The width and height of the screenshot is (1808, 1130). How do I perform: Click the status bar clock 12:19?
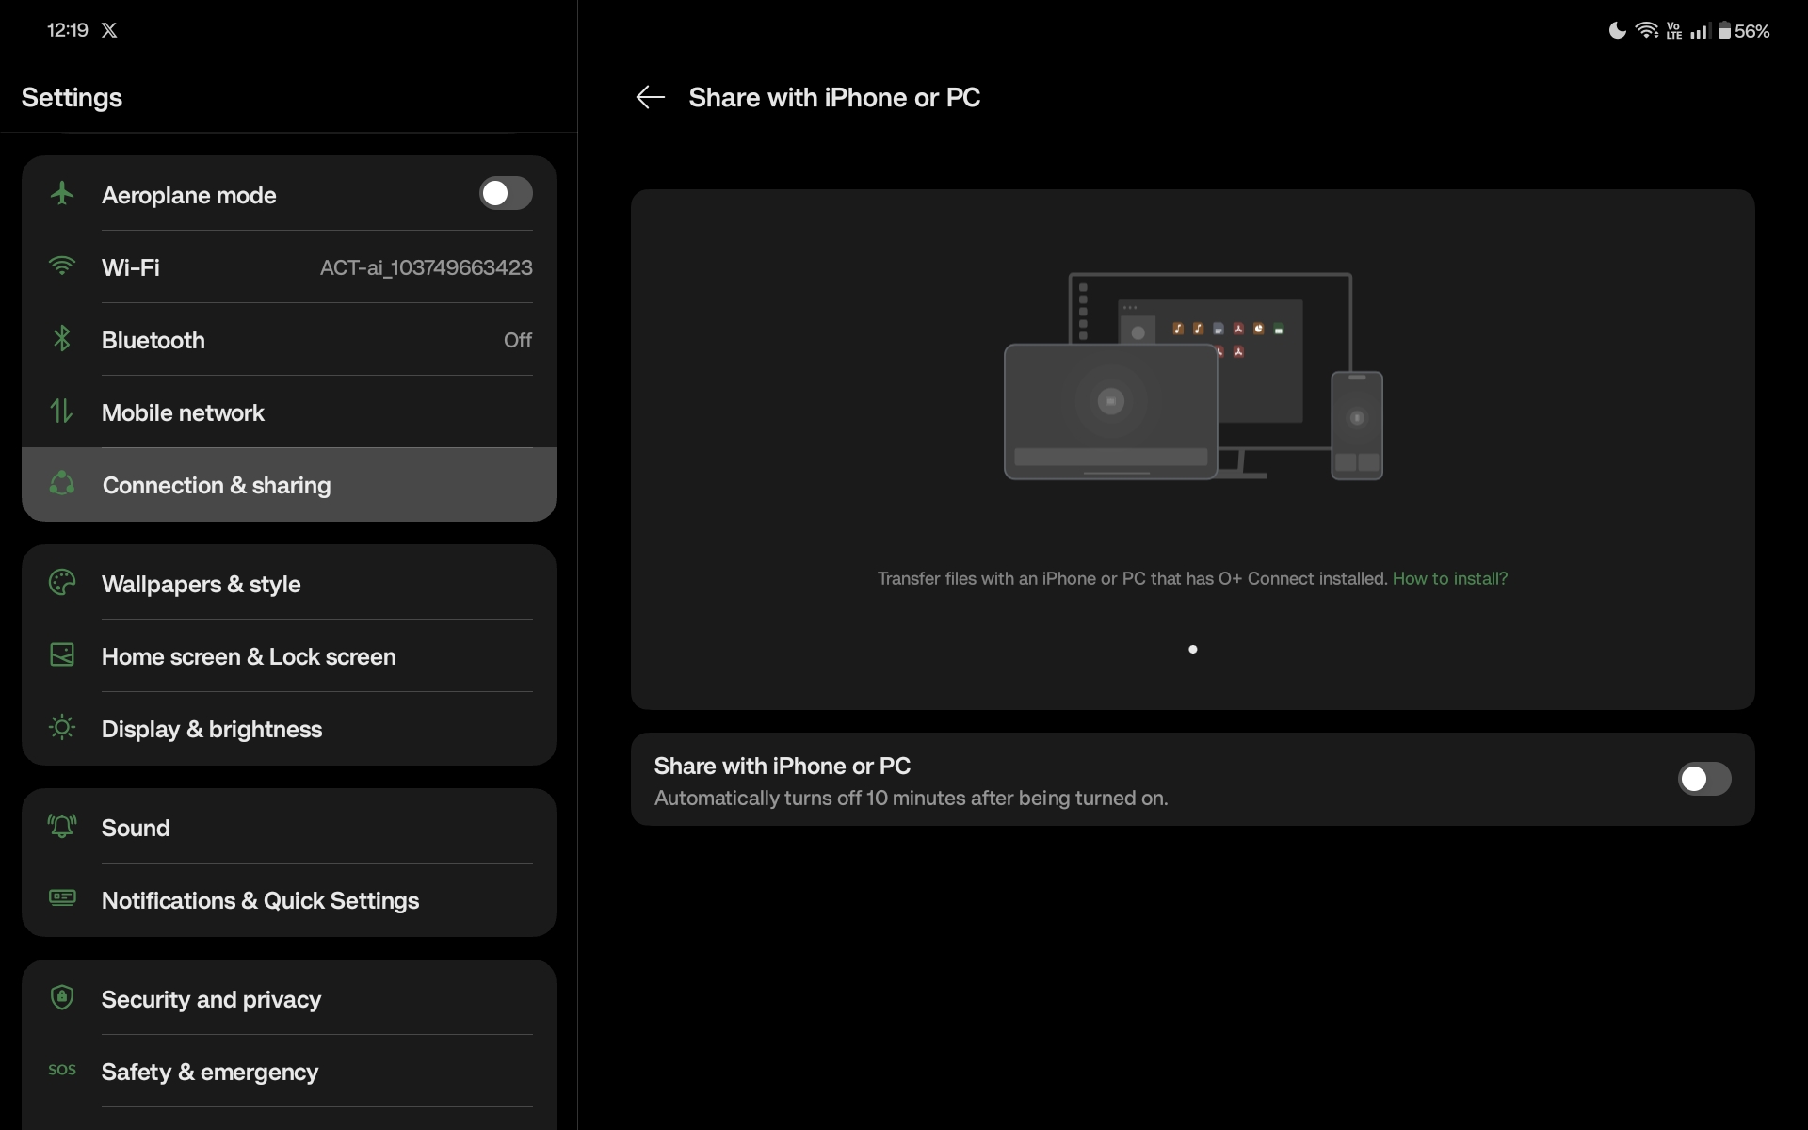[x=68, y=30]
